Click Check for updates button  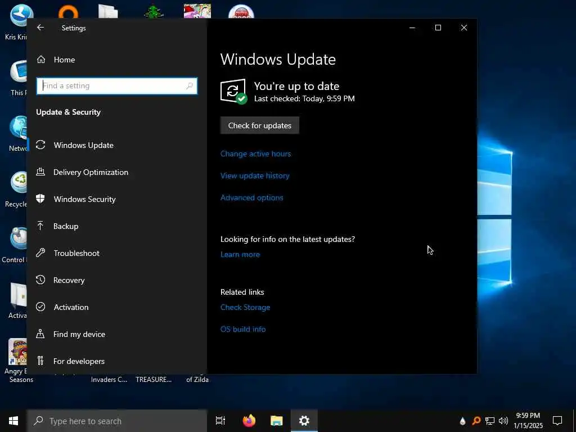click(x=260, y=125)
